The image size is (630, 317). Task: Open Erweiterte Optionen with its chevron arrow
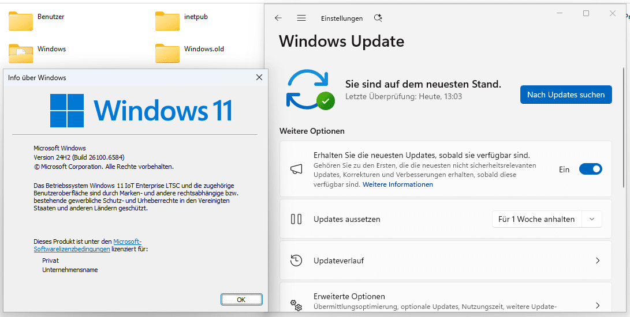(598, 305)
